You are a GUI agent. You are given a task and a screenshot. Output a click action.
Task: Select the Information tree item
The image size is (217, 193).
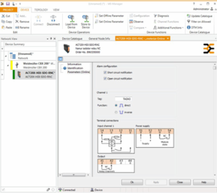point(75,64)
